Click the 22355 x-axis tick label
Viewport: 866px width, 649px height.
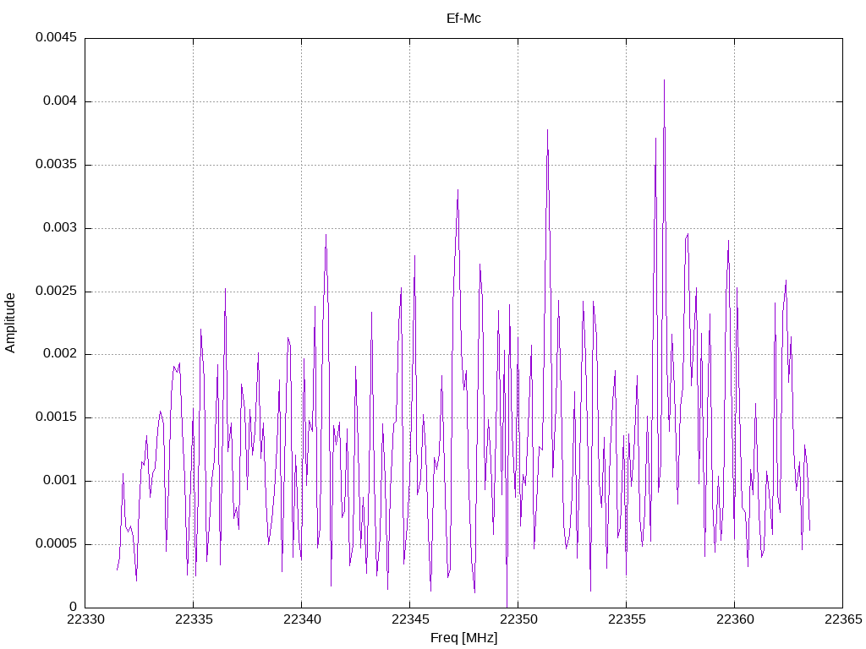627,619
